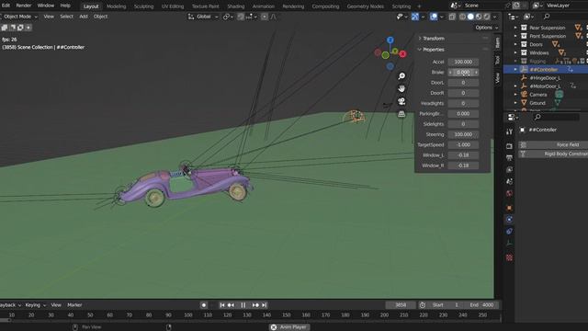Switch to the Modeling workspace tab
588x331 pixels.
click(117, 6)
